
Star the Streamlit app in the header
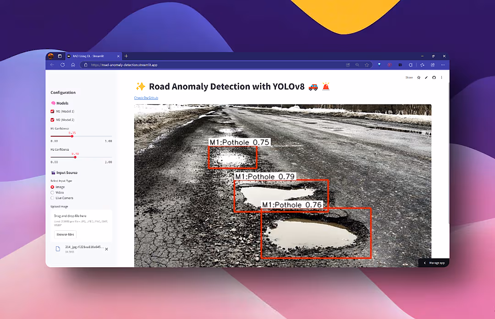click(418, 77)
